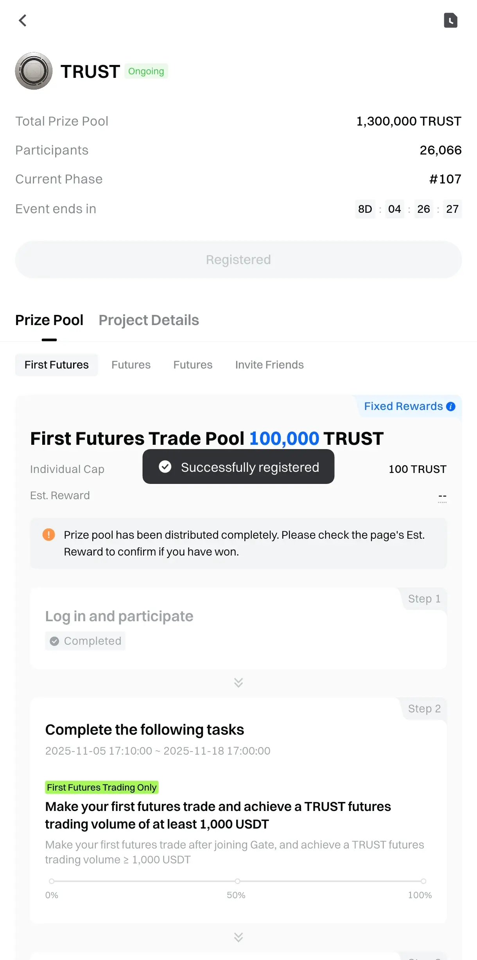Screen dimensions: 477x960
Task: Tap the Est. Reward dashed value
Action: click(x=442, y=496)
